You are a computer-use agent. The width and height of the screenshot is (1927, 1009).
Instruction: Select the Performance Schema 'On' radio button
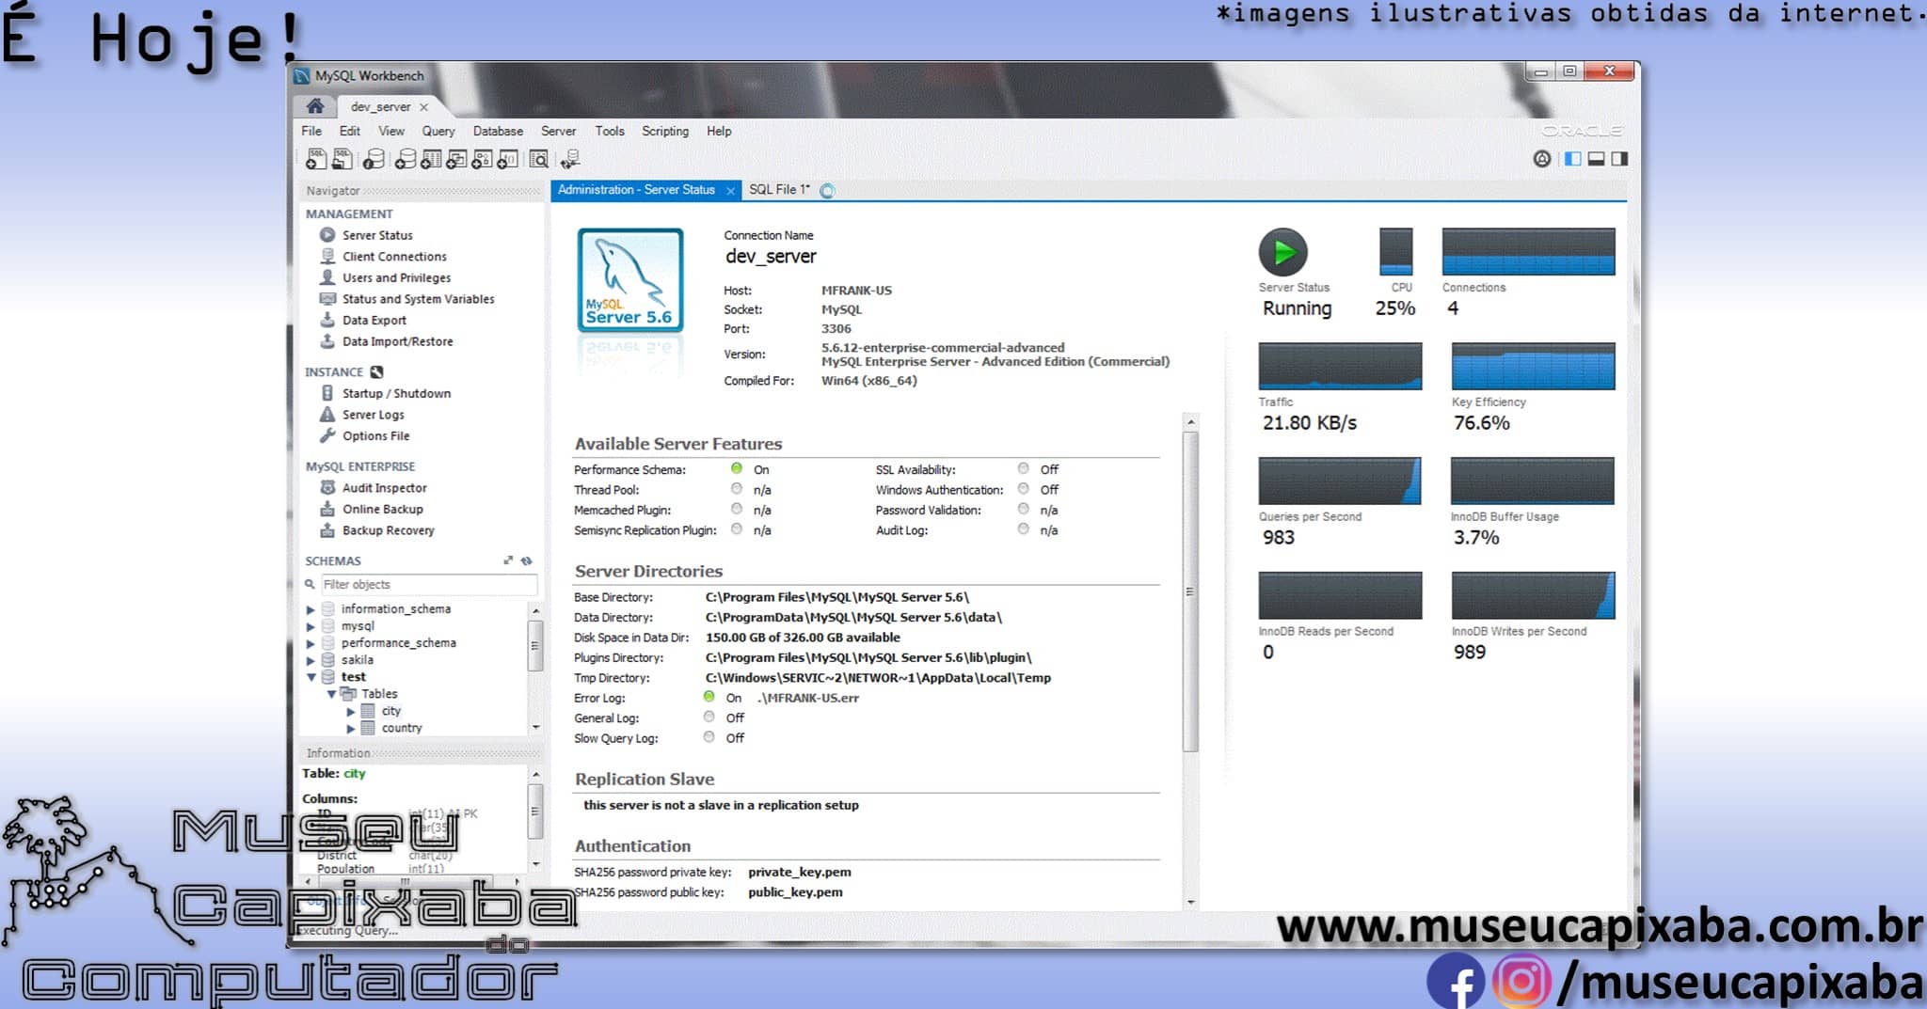(x=737, y=468)
